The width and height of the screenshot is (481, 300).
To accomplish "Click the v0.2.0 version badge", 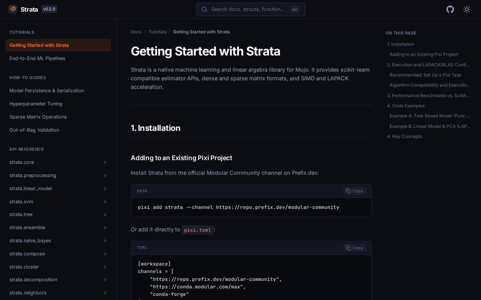I will (x=49, y=9).
